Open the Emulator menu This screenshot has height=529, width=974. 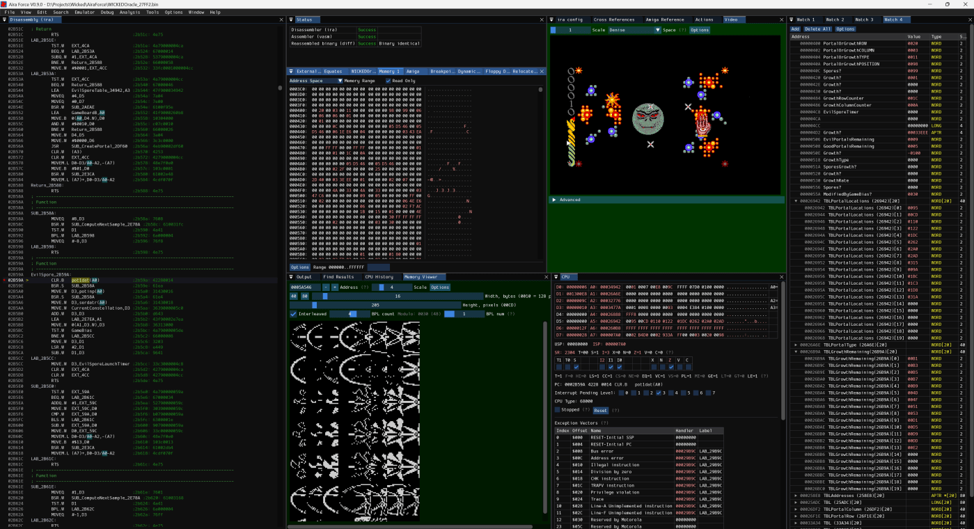(x=84, y=12)
